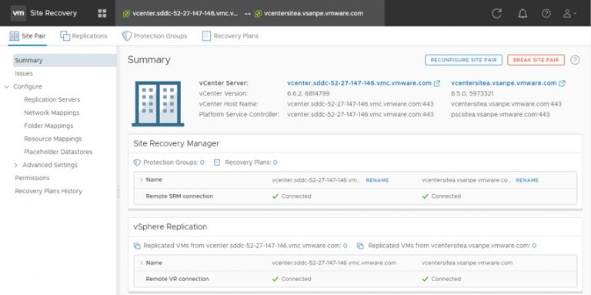Screen dimensions: 591x295
Task: Open Permissions in sidebar
Action: pos(32,178)
